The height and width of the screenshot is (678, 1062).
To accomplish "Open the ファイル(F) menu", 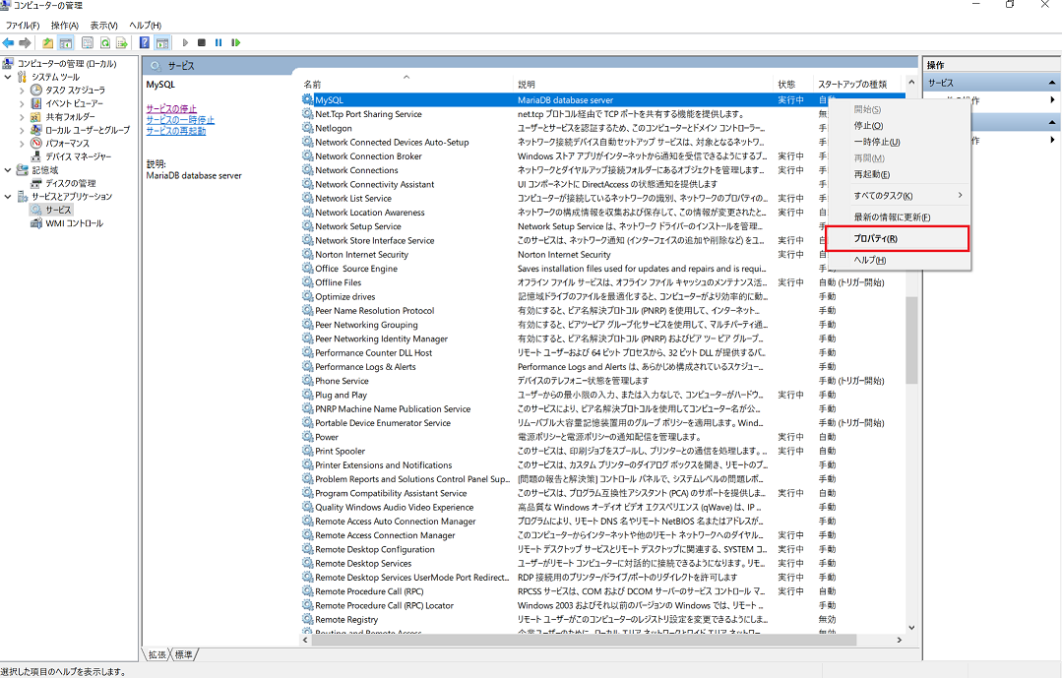I will (23, 25).
